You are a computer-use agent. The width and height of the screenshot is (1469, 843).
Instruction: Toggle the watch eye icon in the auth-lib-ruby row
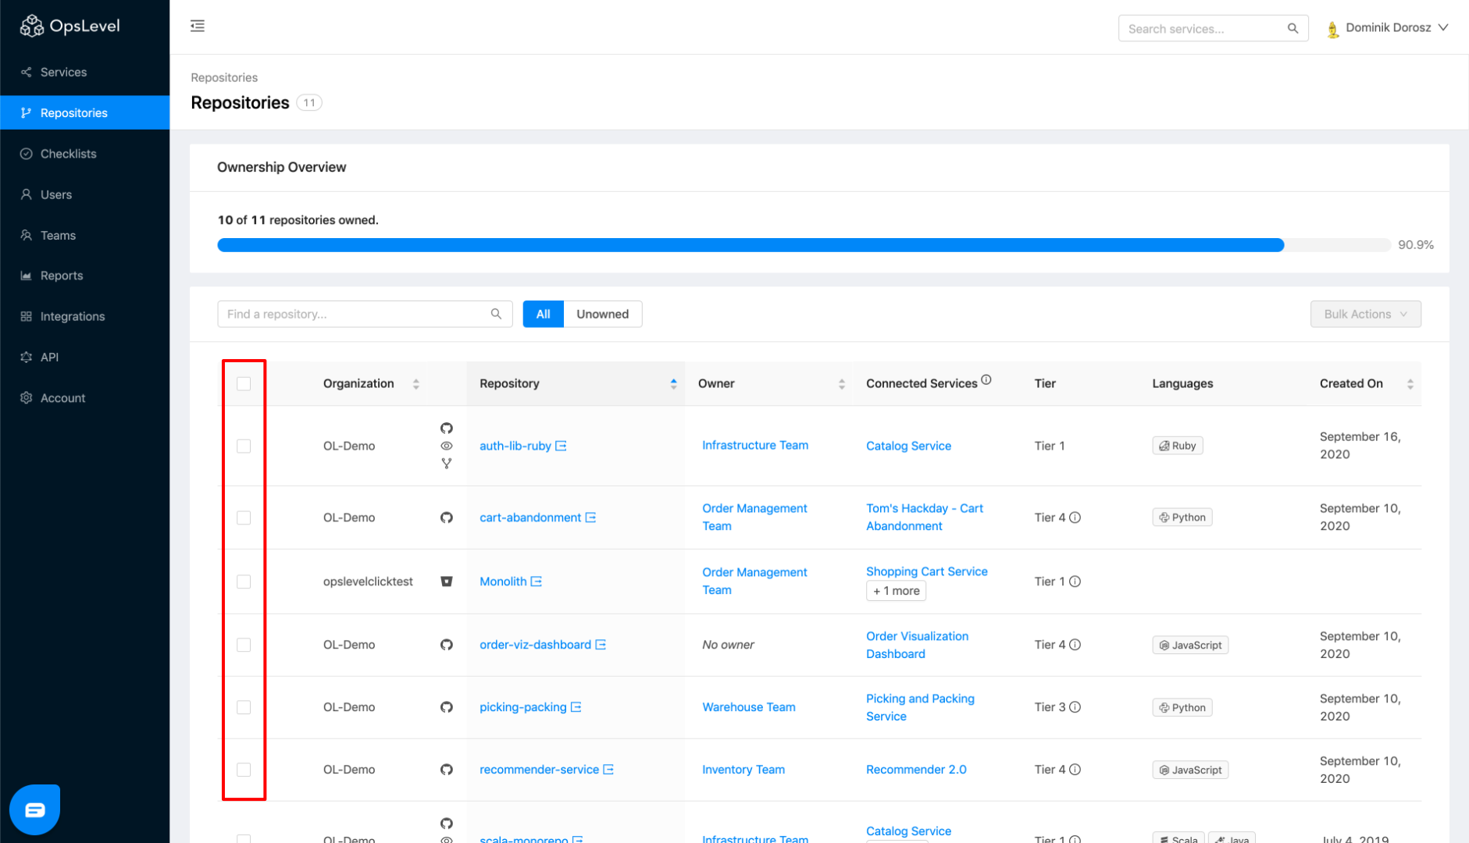click(447, 446)
